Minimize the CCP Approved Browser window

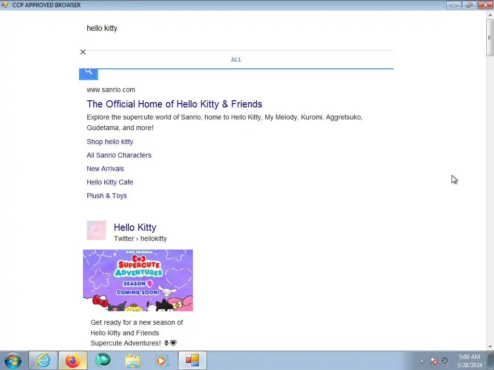click(x=453, y=5)
